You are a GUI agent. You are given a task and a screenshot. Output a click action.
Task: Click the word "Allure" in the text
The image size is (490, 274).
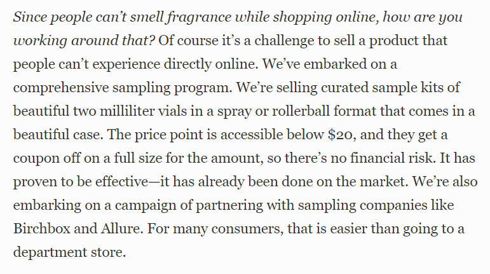[121, 229]
